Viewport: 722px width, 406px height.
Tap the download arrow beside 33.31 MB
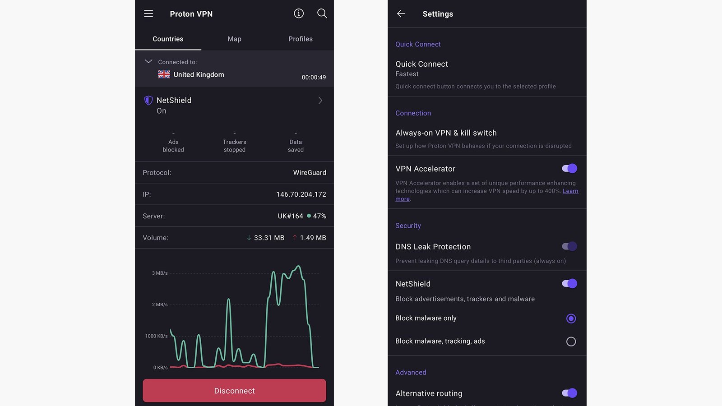249,237
